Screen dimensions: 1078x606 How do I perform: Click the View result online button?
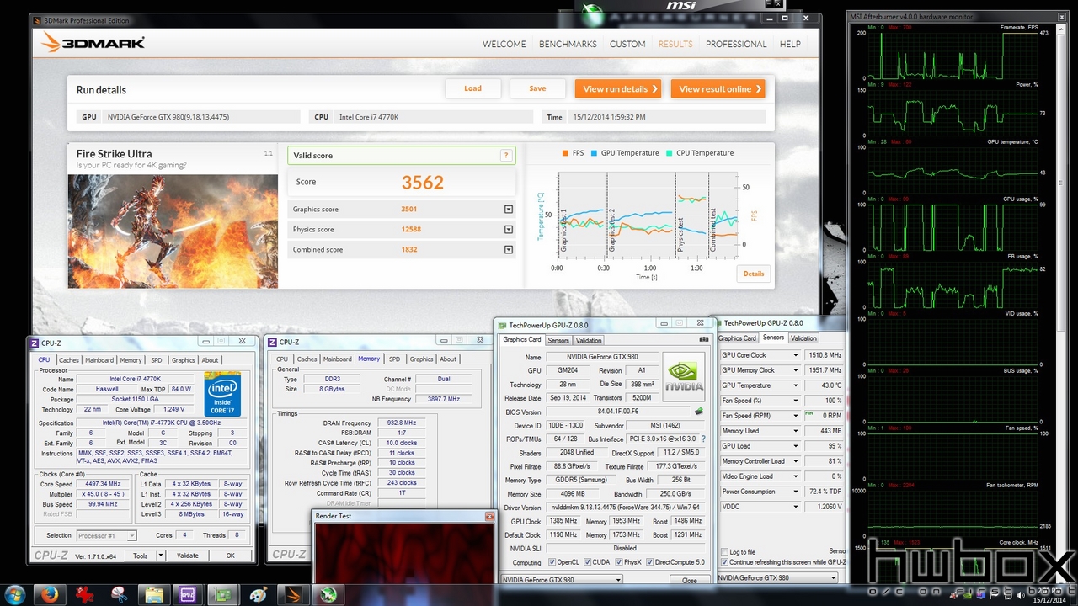pos(718,88)
